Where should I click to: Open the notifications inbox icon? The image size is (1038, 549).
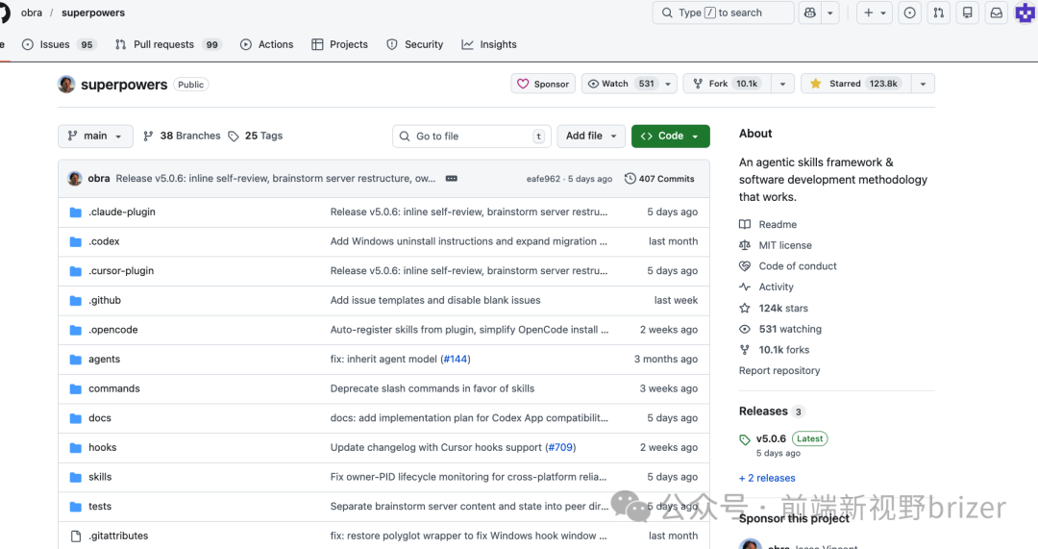point(997,12)
